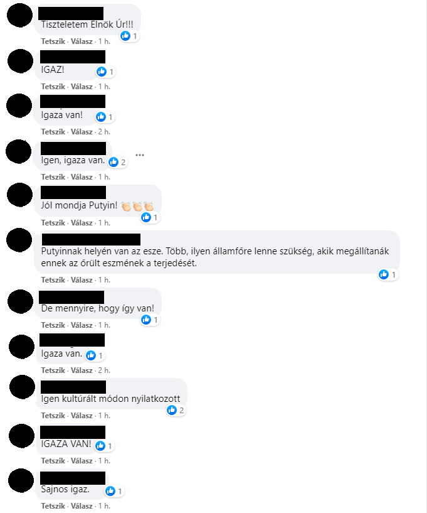Click the '1 h.' timestamp under 'De mennyire' comment
Image resolution: width=427 pixels, height=513 pixels.
104,325
